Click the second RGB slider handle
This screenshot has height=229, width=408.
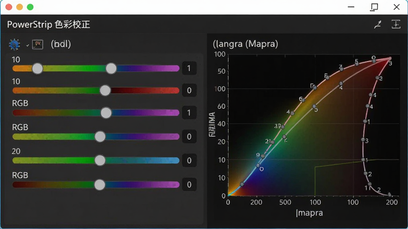coord(100,137)
